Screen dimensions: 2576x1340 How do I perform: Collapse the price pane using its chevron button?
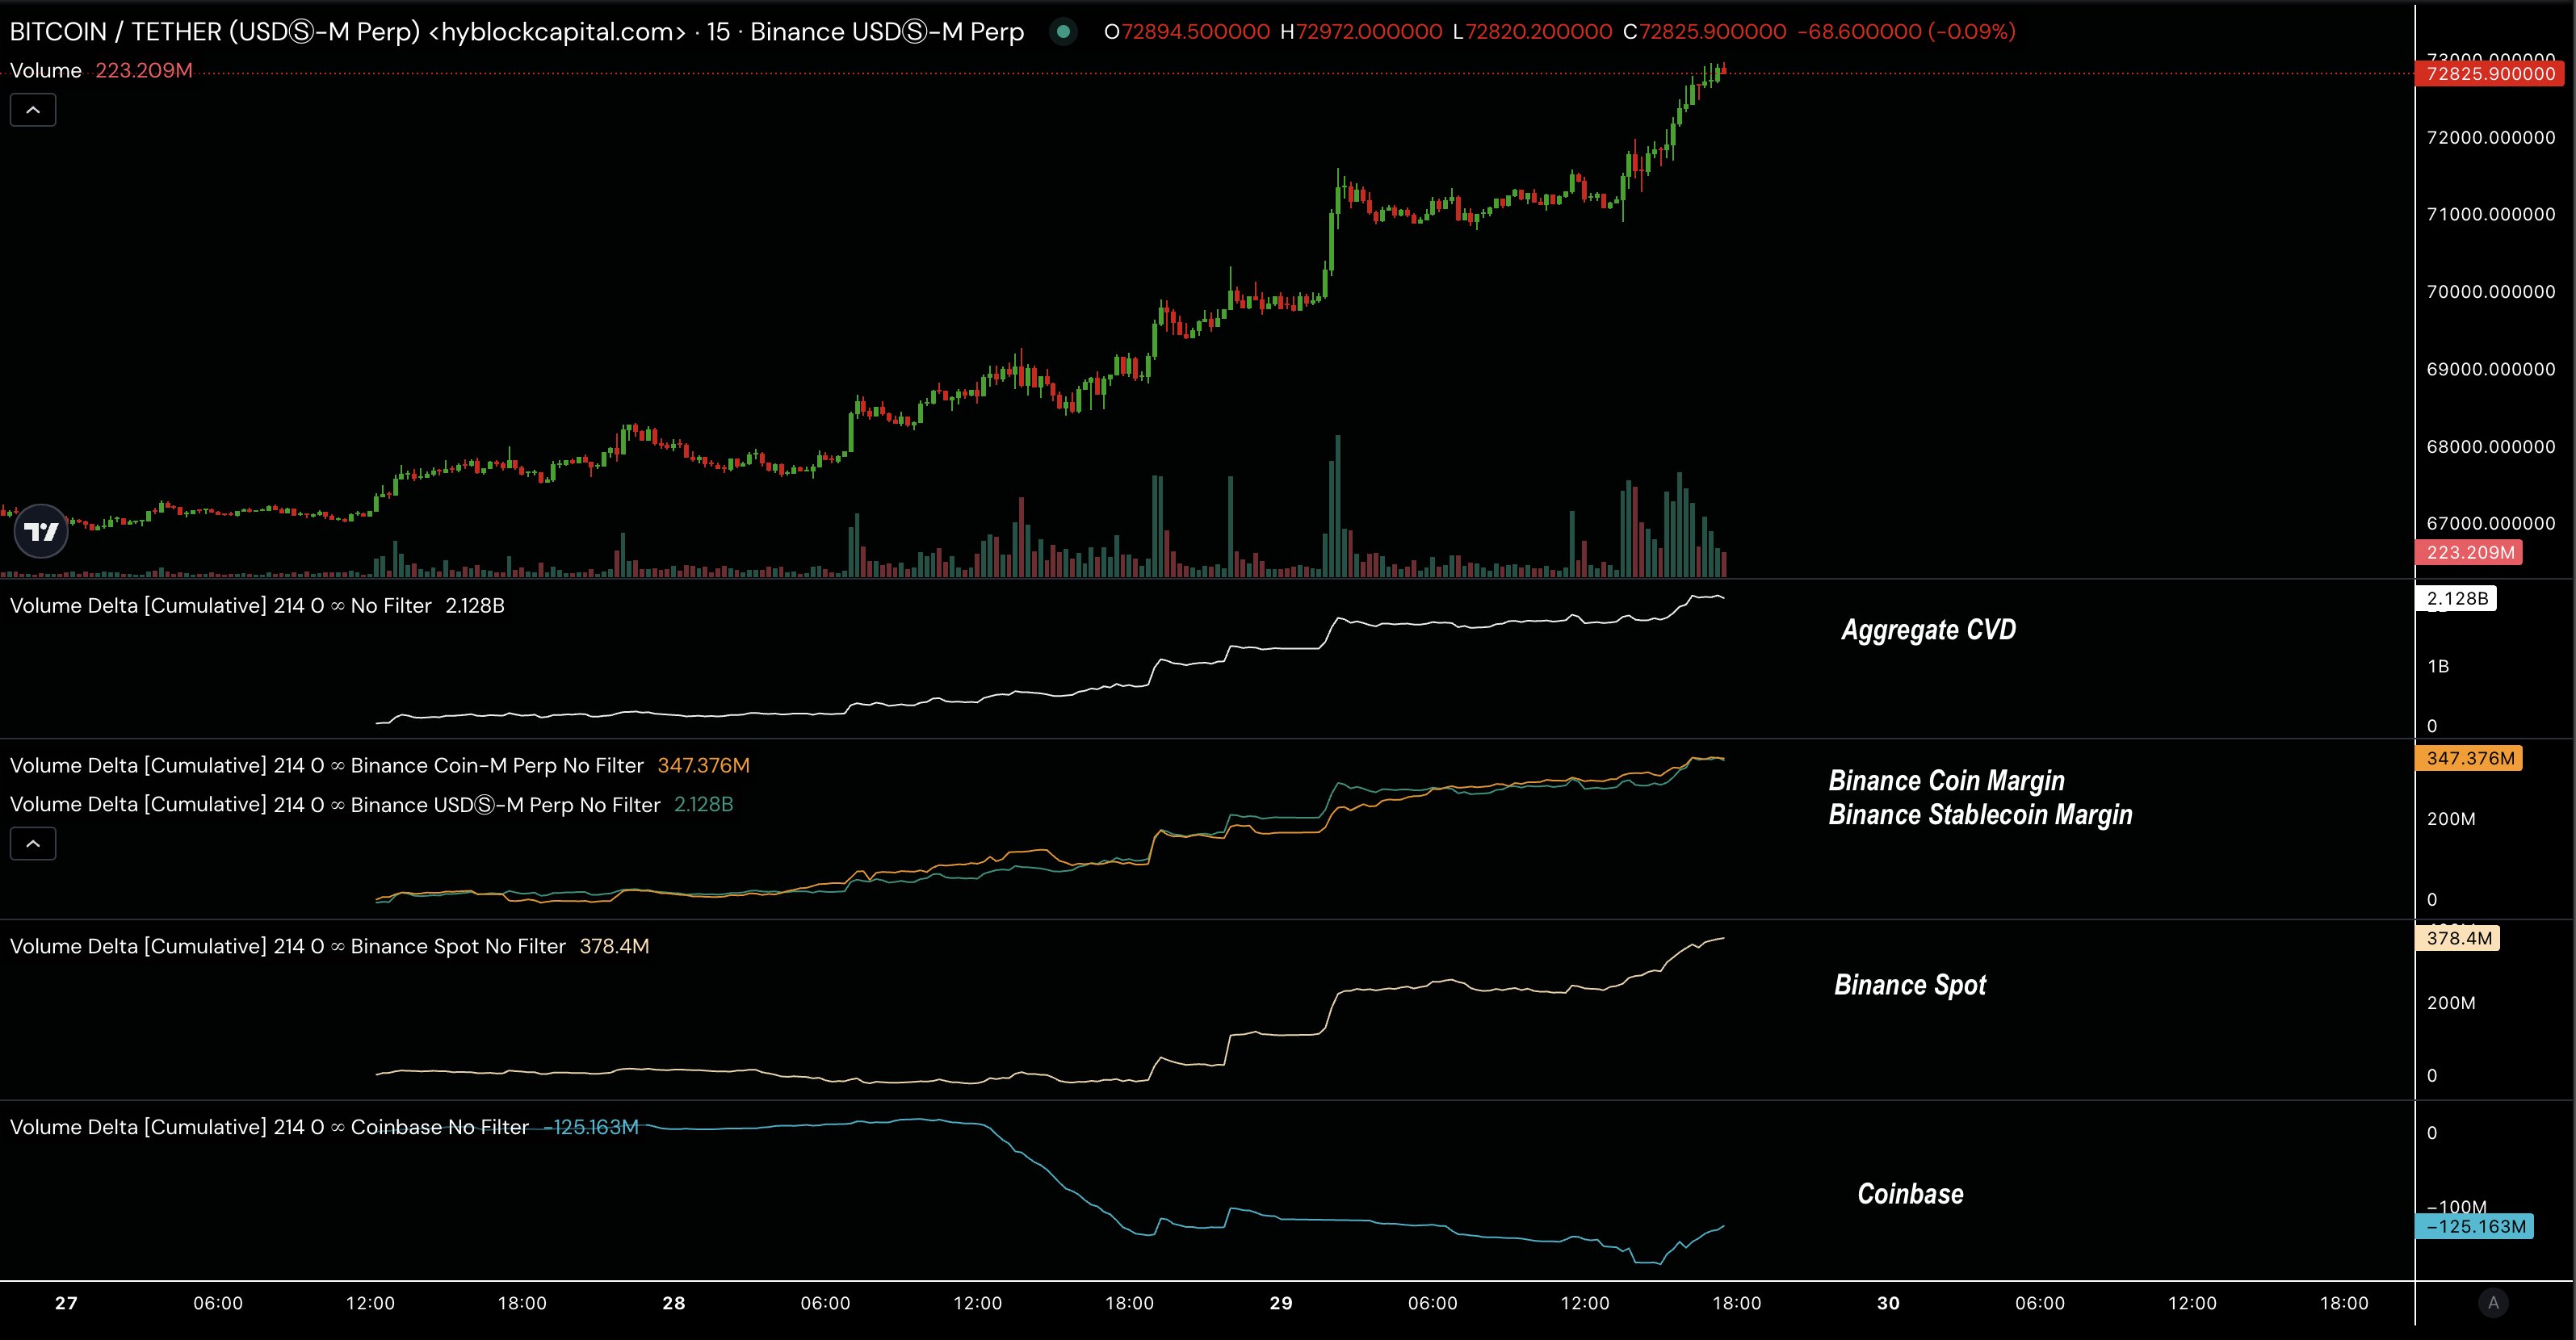point(33,109)
